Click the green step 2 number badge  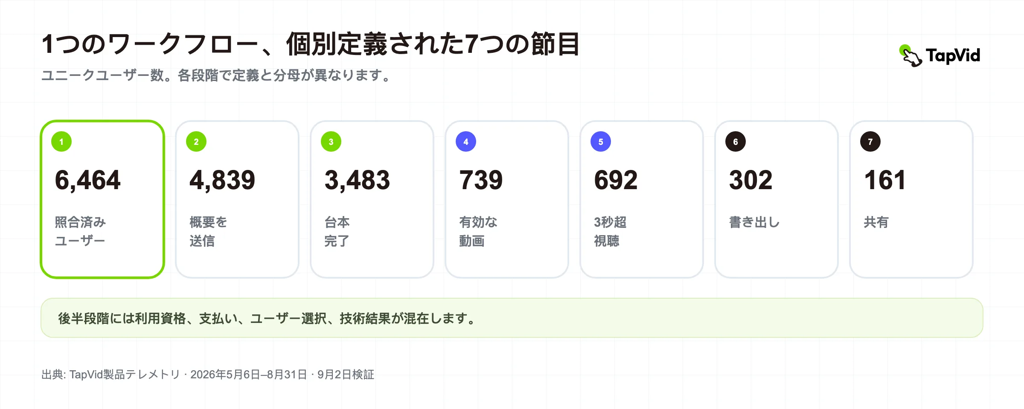[196, 141]
